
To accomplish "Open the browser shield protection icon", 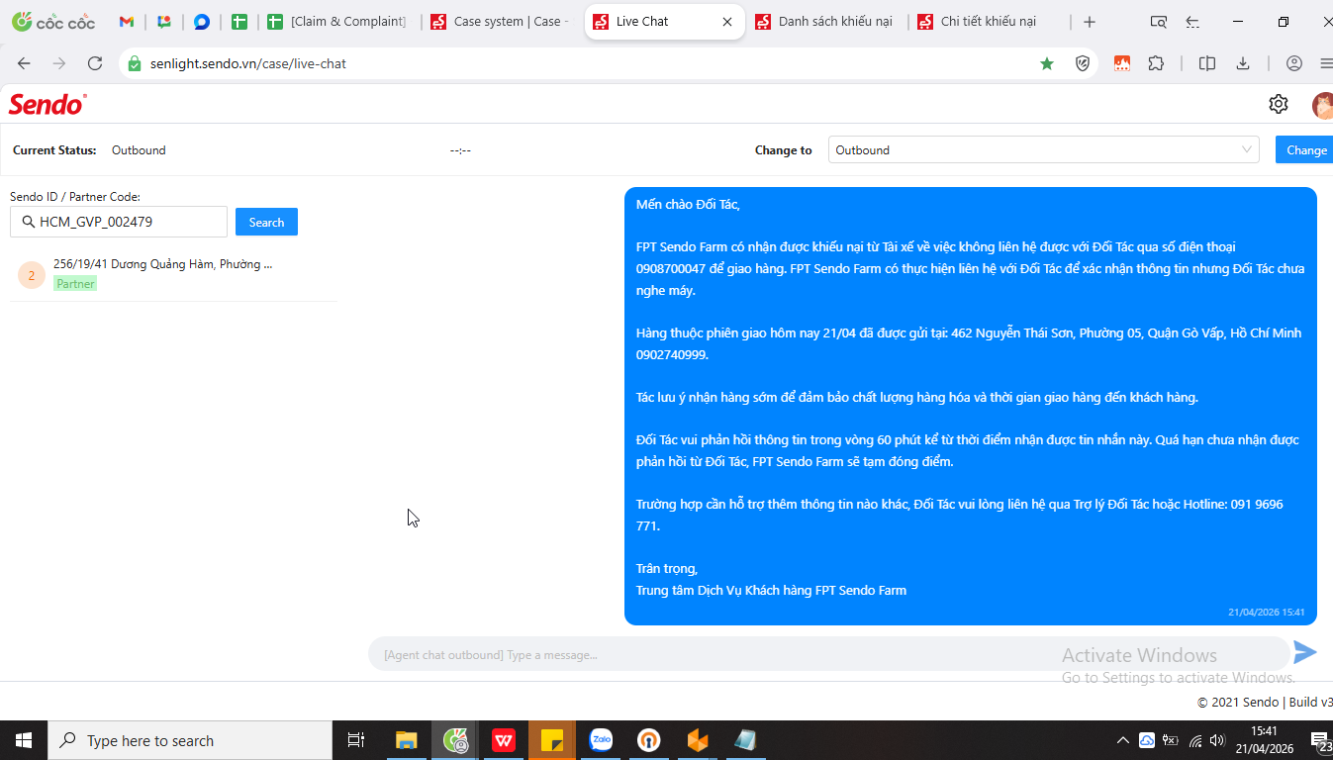I will point(1083,63).
